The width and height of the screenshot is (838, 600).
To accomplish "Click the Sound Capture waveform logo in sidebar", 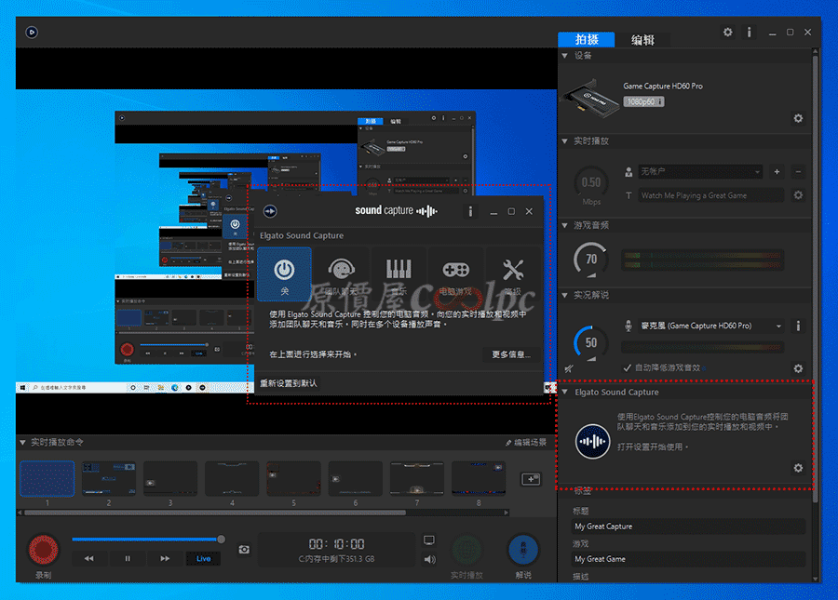I will tap(593, 442).
